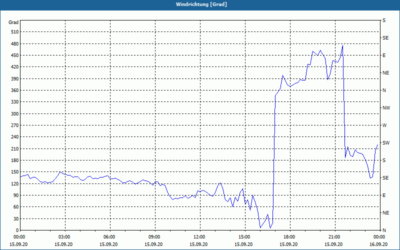Select the 150 left axis value

tap(15, 172)
